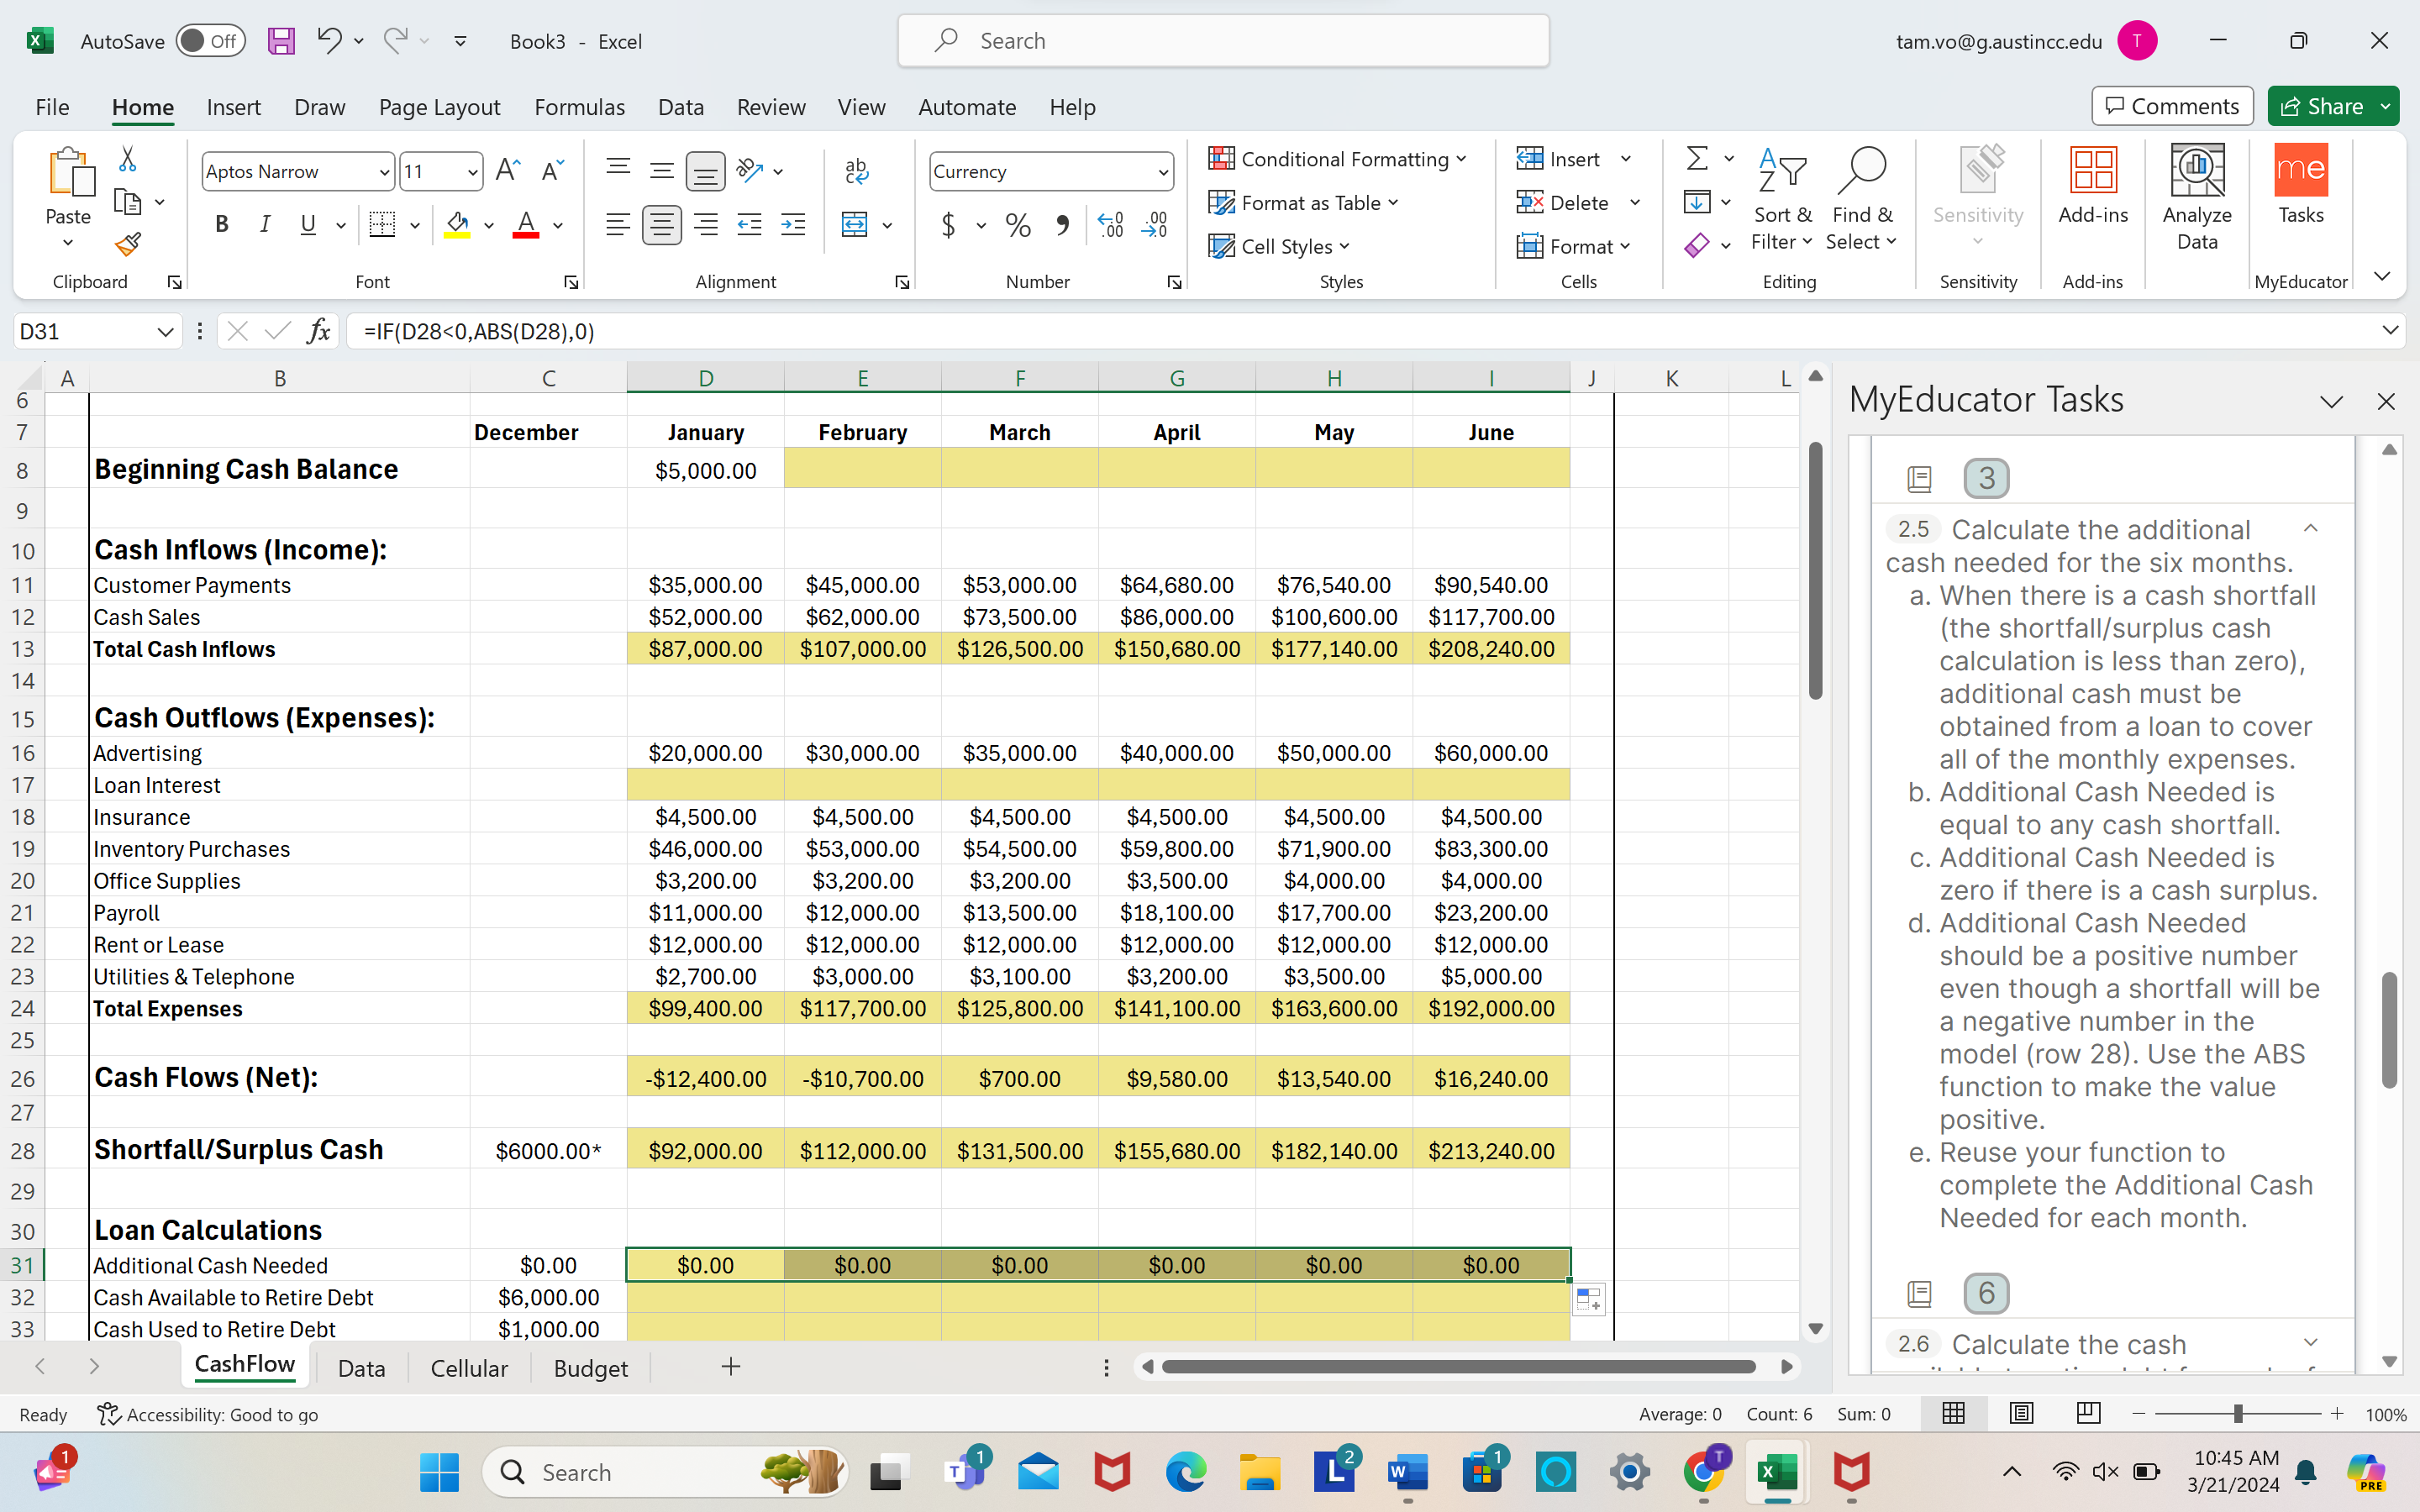Click the Name Box showing D31
Viewport: 2420px width, 1512px height.
click(x=85, y=331)
